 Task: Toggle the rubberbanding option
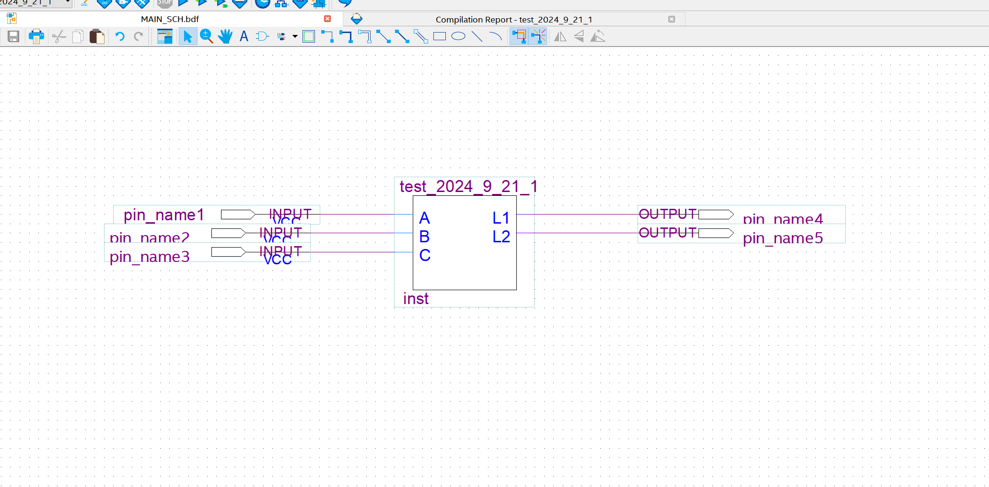point(519,36)
